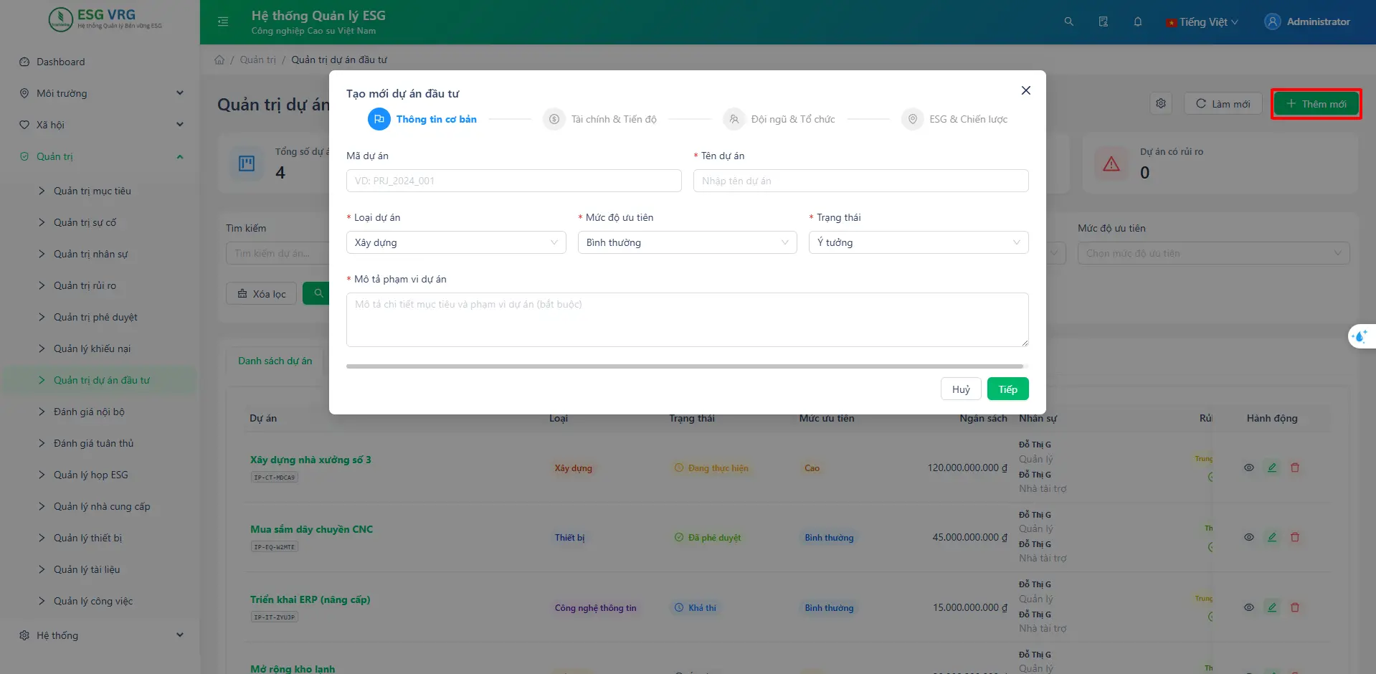
Task: Expand the Hệ thống sidebar menu
Action: [x=101, y=635]
